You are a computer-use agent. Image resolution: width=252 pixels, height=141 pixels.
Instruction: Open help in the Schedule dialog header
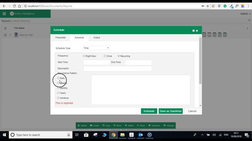pyautogui.click(x=193, y=31)
